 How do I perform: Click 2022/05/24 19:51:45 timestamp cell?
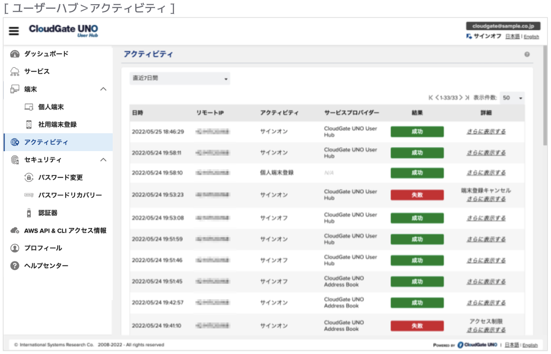[157, 282]
